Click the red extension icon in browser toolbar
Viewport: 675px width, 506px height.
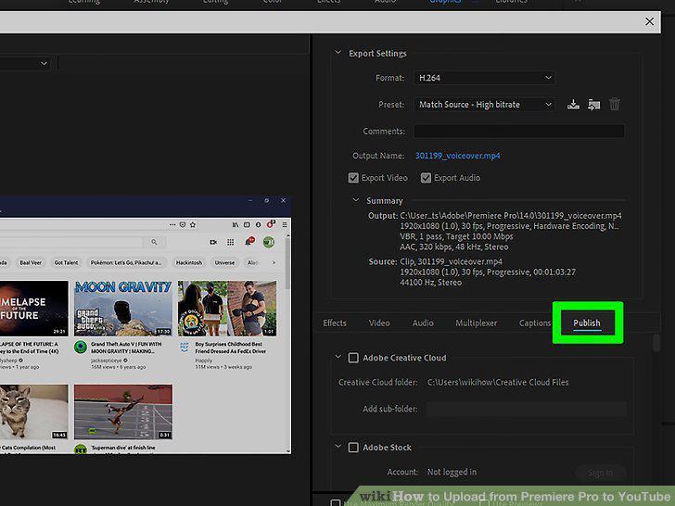pos(271,224)
